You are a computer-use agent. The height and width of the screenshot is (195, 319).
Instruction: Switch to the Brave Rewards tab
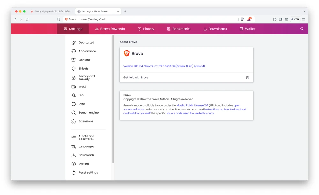click(x=110, y=29)
